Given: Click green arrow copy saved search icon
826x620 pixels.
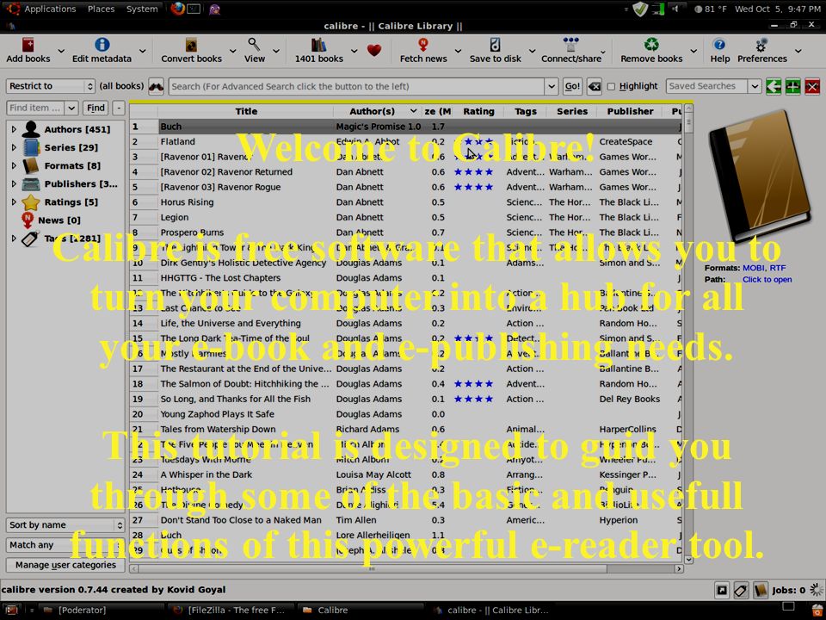Looking at the screenshot, I should [x=774, y=86].
